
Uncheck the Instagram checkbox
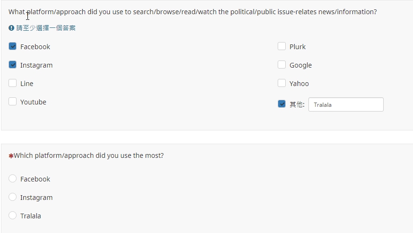pyautogui.click(x=13, y=65)
